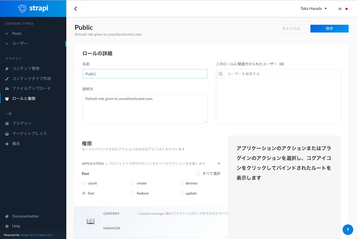Collapse the APPLICATION permissions section

(219, 164)
